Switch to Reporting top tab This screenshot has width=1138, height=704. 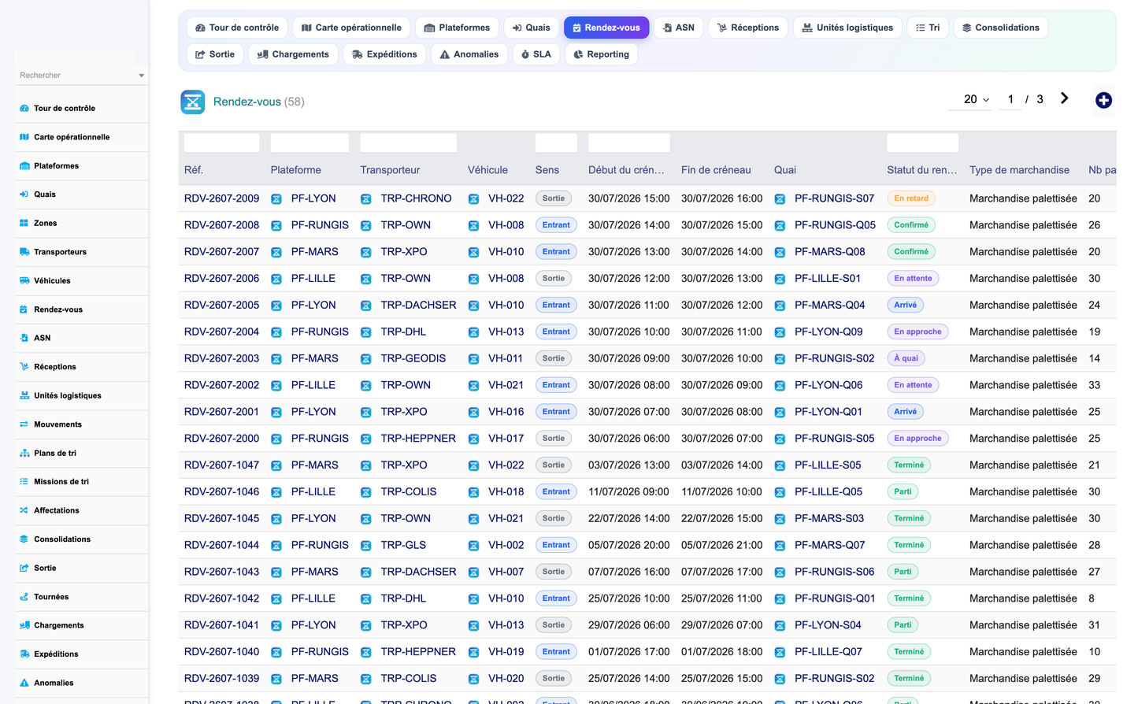pyautogui.click(x=602, y=54)
